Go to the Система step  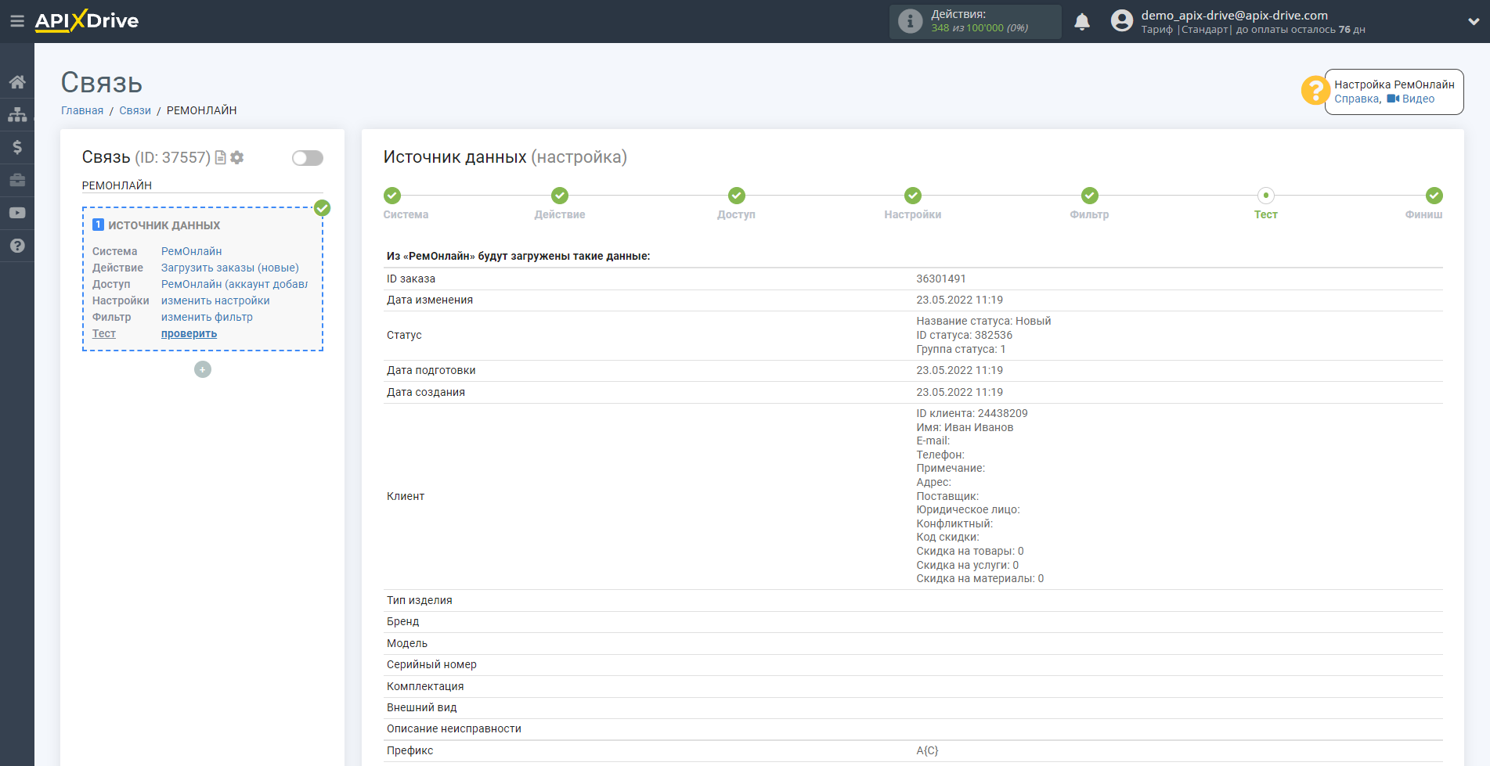pyautogui.click(x=392, y=196)
